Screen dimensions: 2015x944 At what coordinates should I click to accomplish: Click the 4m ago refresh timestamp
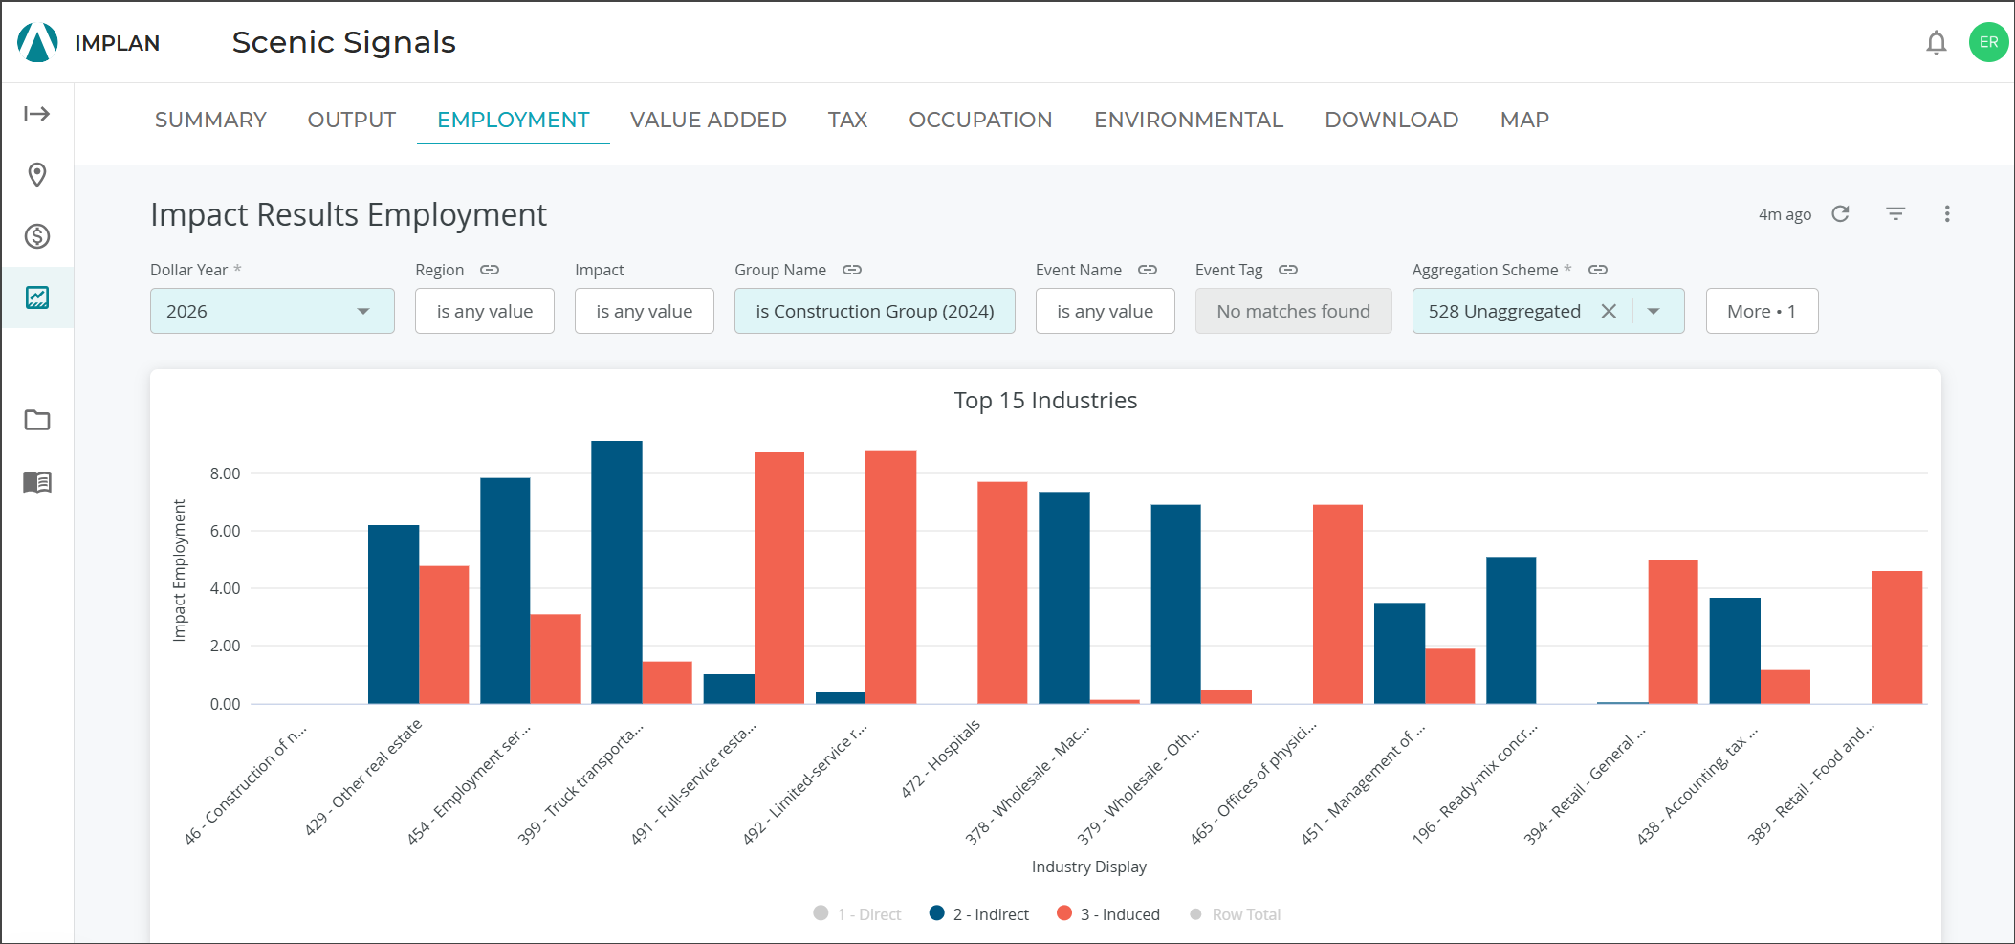1785,214
